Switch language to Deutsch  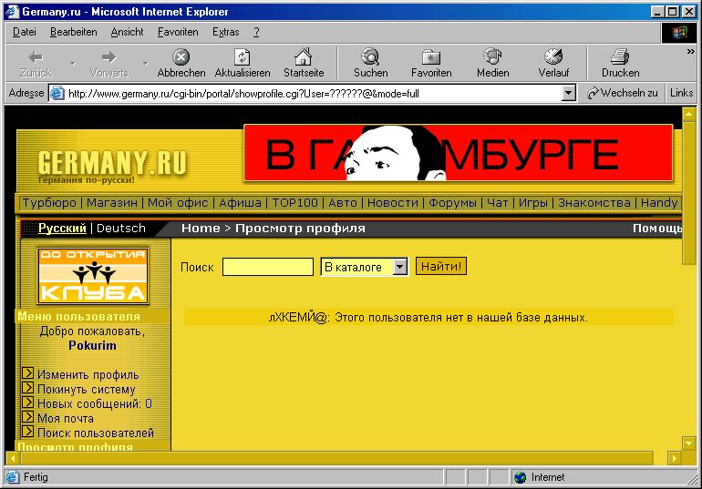(x=121, y=228)
